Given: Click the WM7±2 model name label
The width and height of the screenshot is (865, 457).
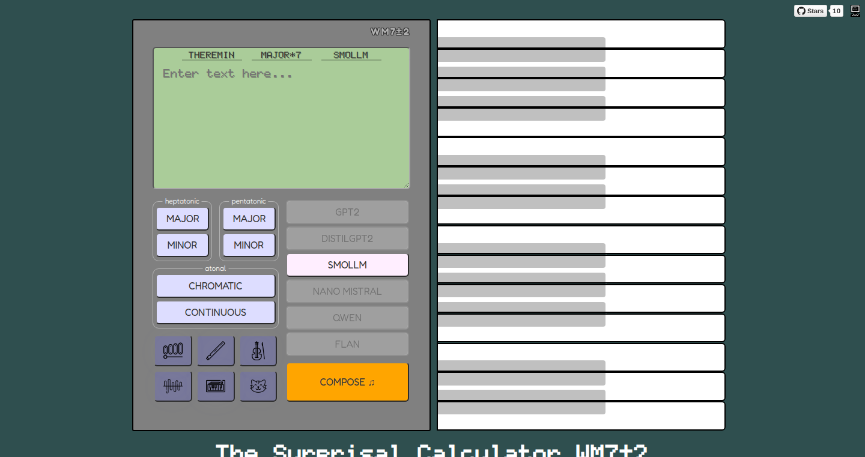Looking at the screenshot, I should 390,32.
